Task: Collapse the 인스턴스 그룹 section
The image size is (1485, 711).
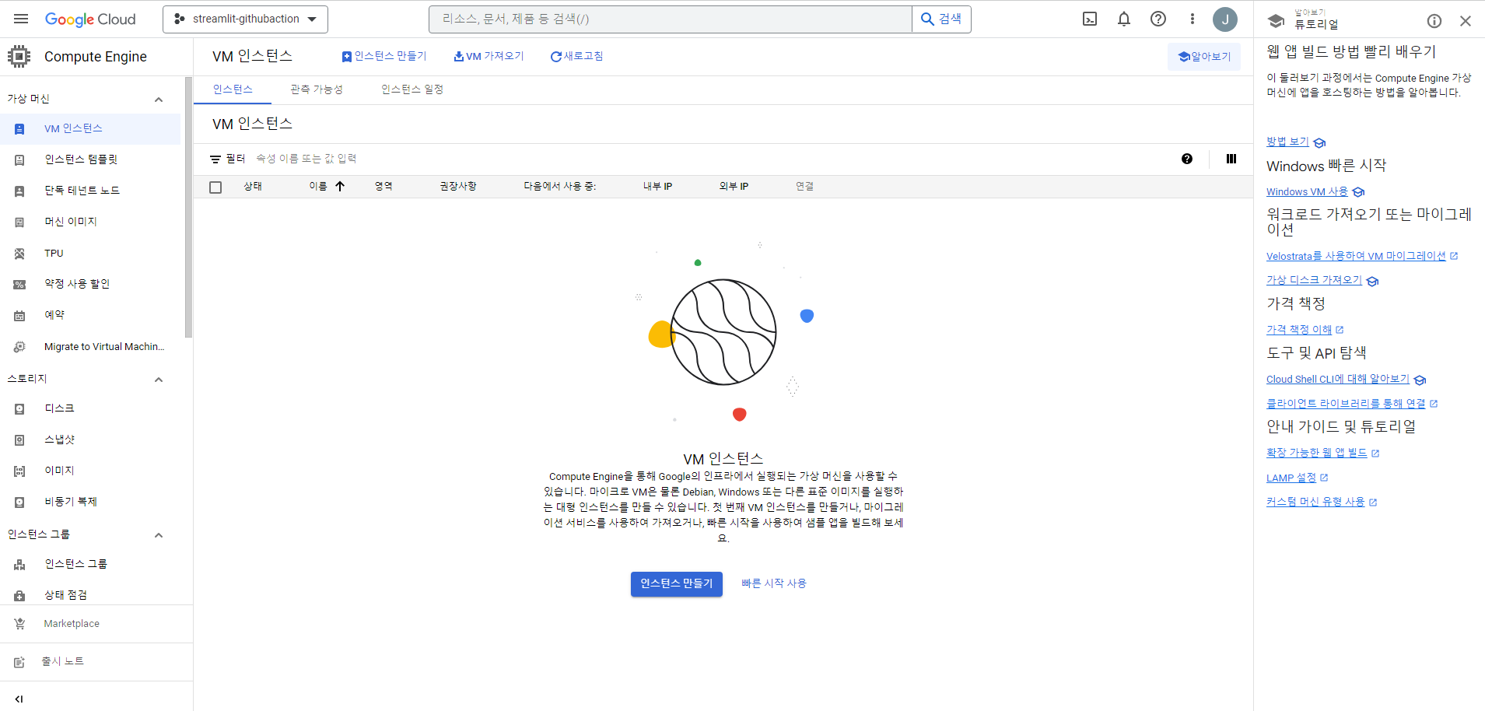Action: (159, 535)
